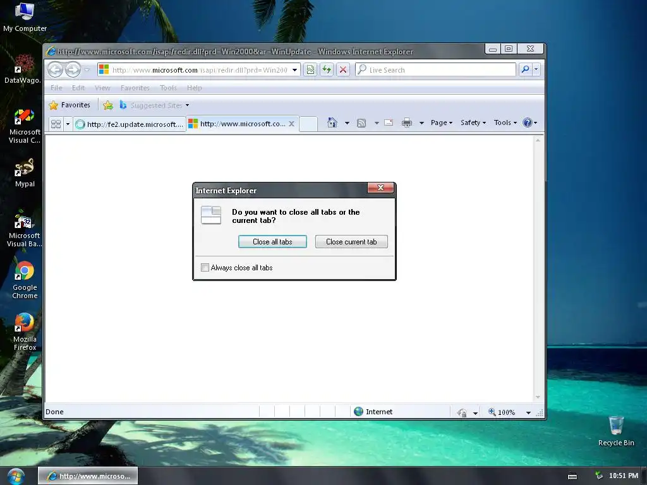Select the Microsoft Visual C desktop shortcut
The height and width of the screenshot is (485, 647).
pyautogui.click(x=25, y=126)
